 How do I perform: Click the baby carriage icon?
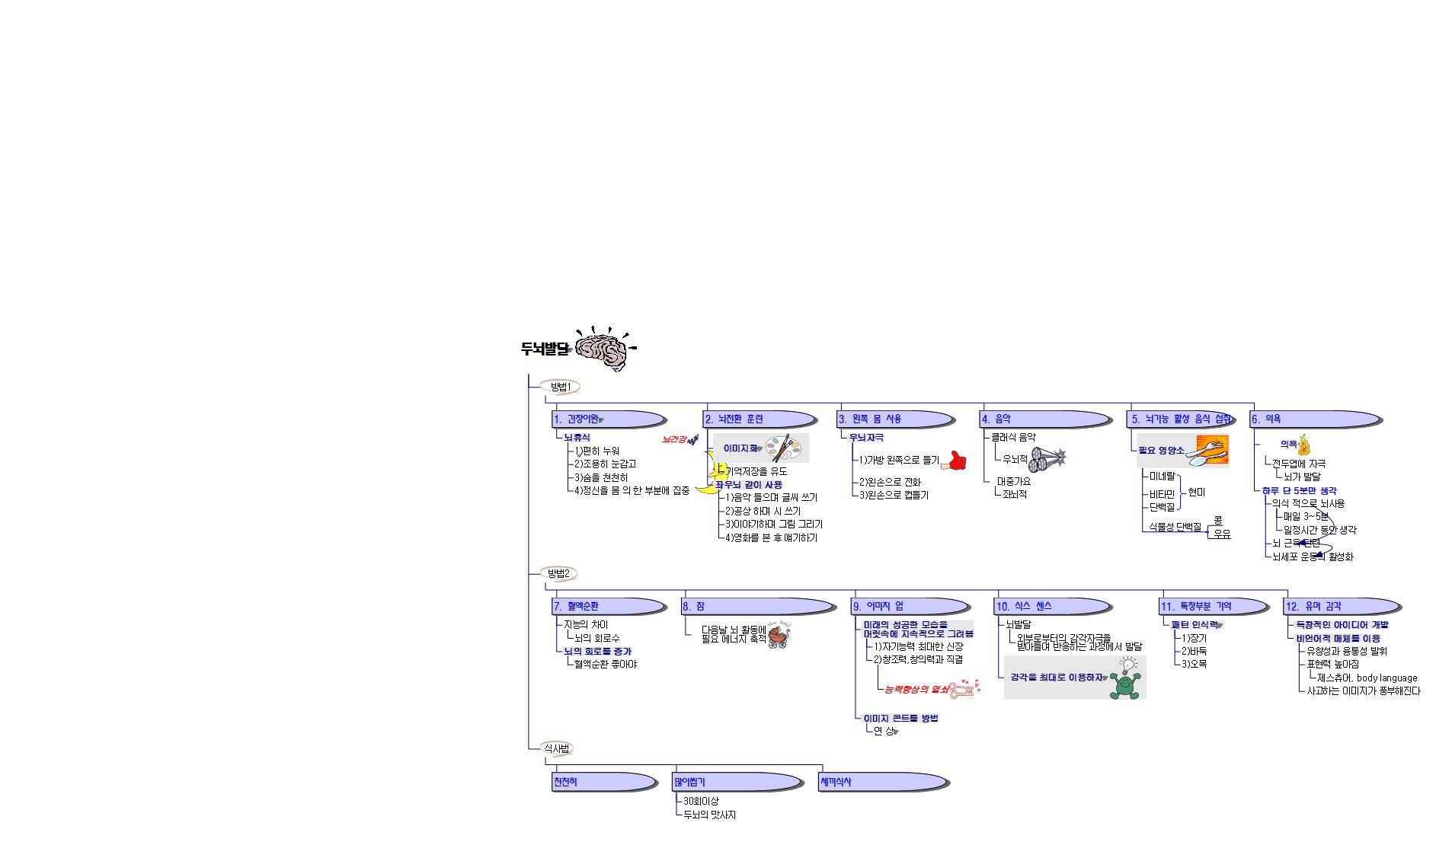point(779,636)
